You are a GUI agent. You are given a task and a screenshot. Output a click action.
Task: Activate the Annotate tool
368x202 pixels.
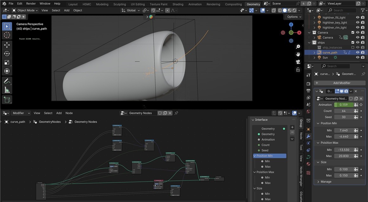pyautogui.click(x=7, y=81)
